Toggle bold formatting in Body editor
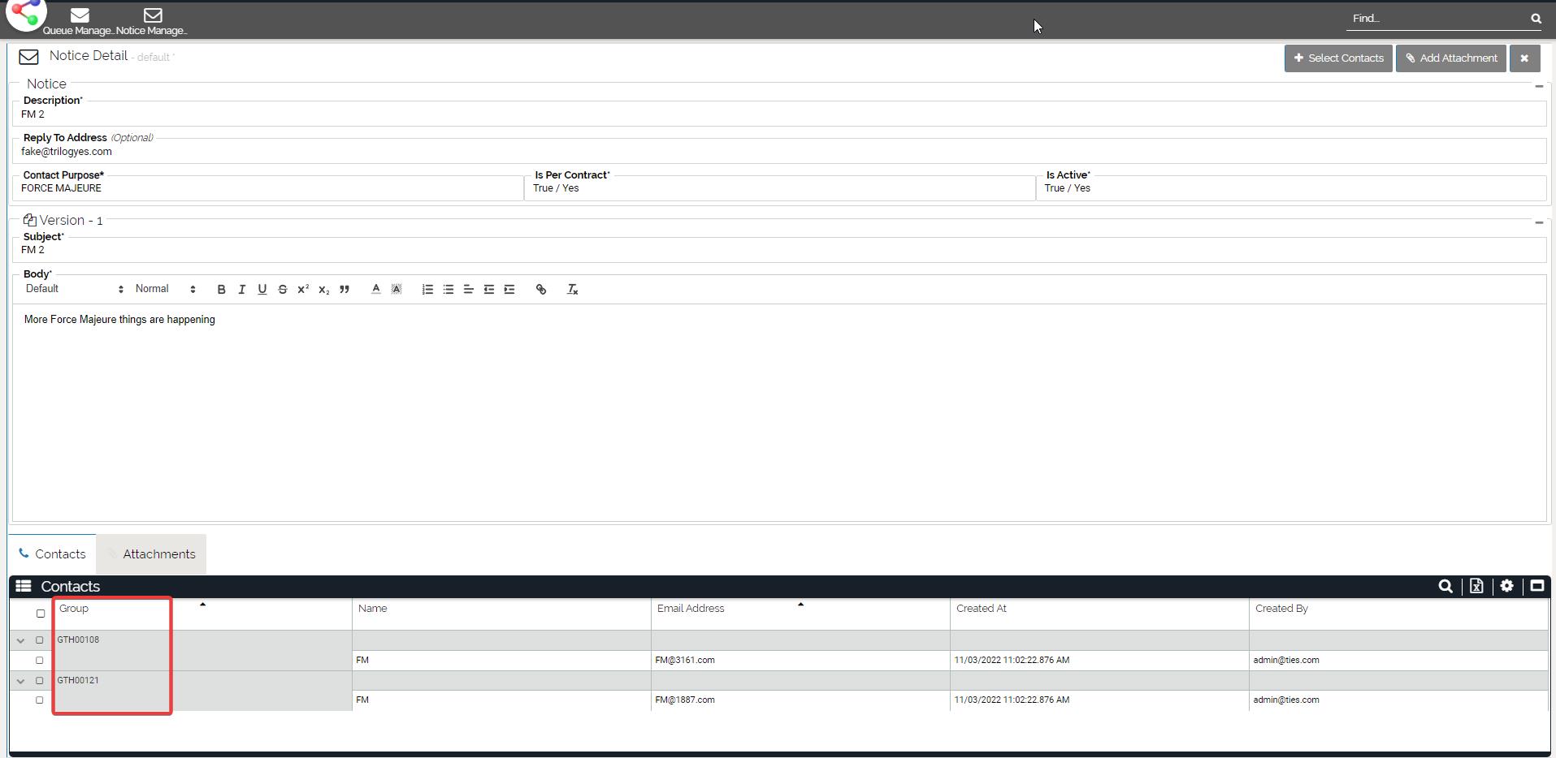Screen dimensions: 1556x758 click(x=221, y=290)
